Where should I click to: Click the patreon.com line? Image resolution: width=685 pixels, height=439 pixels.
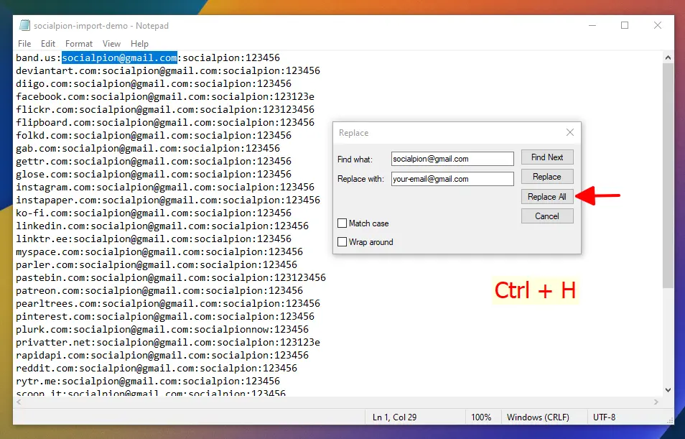tap(159, 291)
